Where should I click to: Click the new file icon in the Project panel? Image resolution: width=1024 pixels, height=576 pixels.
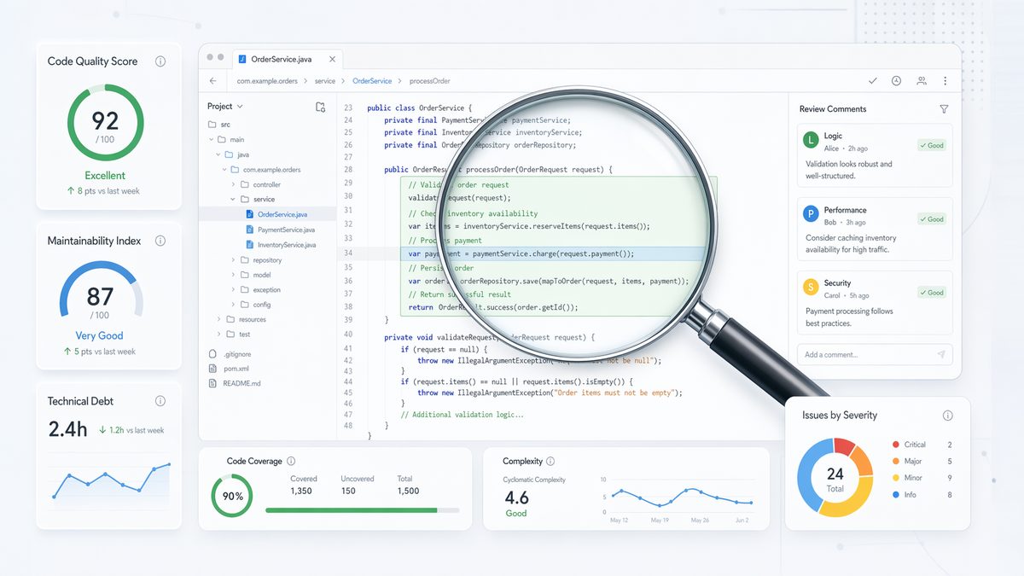(x=320, y=107)
